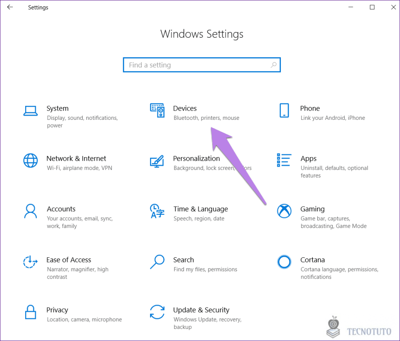
Task: Click the Windows Settings heading
Action: point(202,34)
